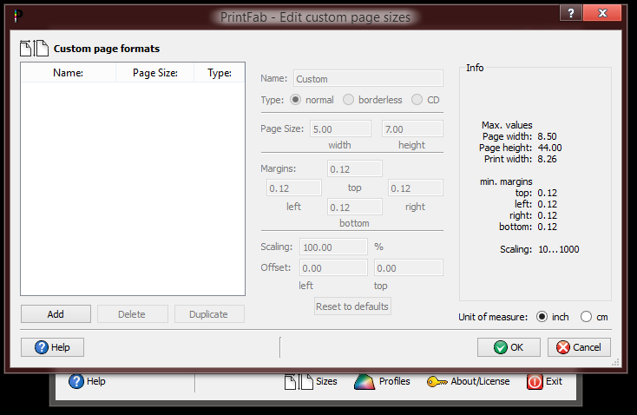Click the Page width max value 8.50
The height and width of the screenshot is (415, 637).
pos(547,136)
